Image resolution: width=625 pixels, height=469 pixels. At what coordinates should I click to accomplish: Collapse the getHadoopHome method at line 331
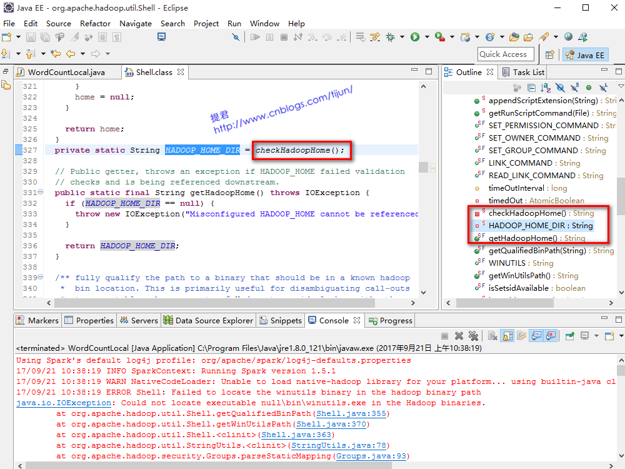(x=40, y=192)
